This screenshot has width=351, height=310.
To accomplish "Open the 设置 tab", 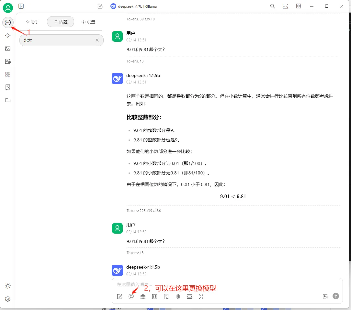I will click(88, 22).
